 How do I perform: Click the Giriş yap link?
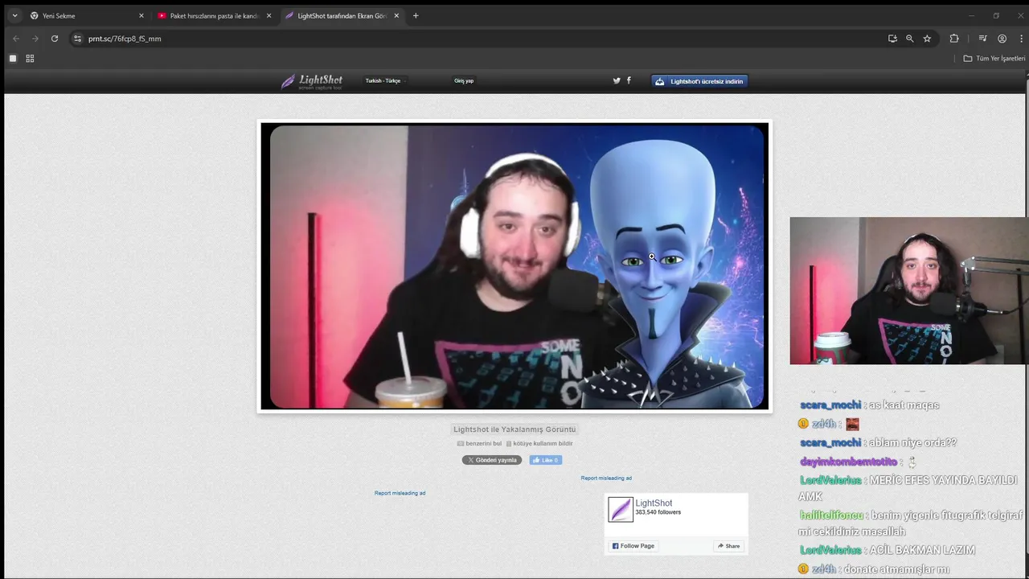click(464, 80)
